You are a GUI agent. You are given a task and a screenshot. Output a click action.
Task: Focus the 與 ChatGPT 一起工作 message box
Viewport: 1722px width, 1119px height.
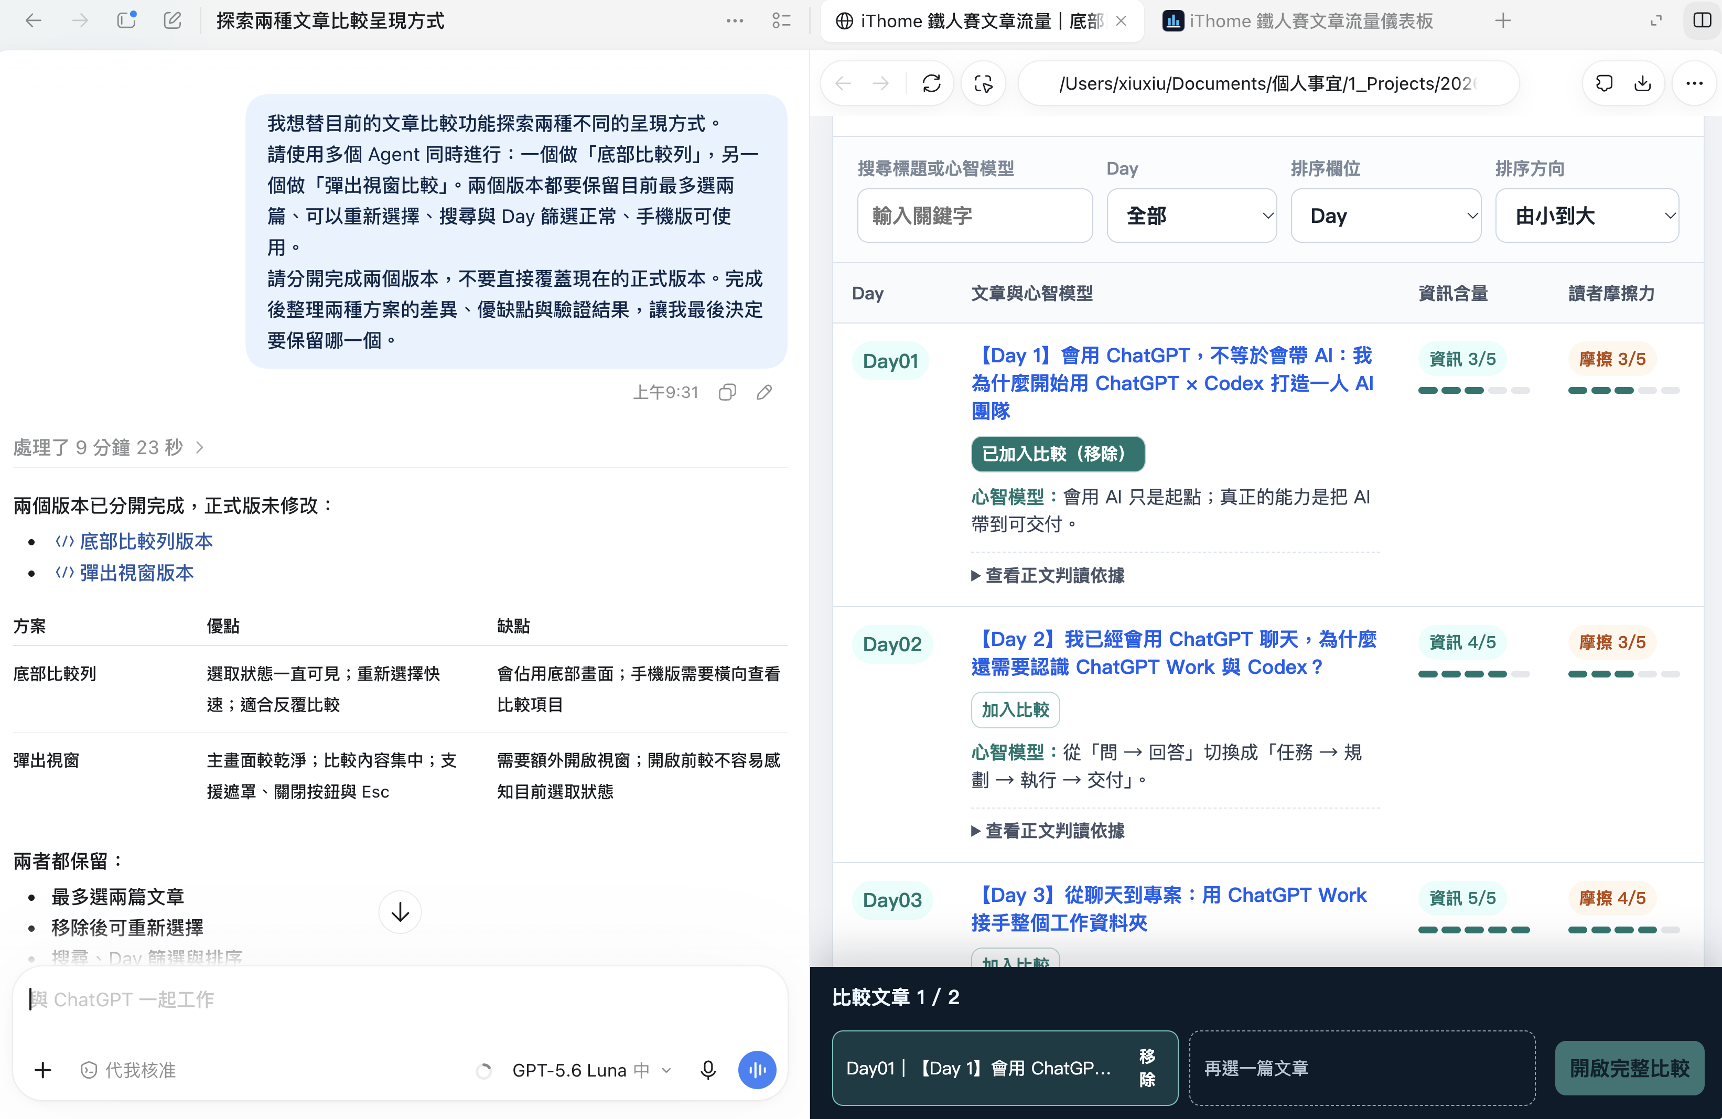400,999
